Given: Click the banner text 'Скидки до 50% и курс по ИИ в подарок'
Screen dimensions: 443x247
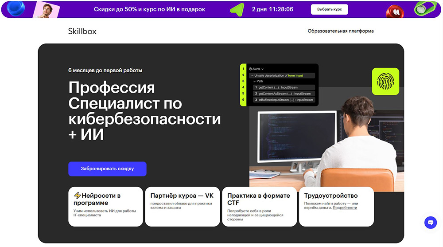Looking at the screenshot, I should pyautogui.click(x=149, y=9).
